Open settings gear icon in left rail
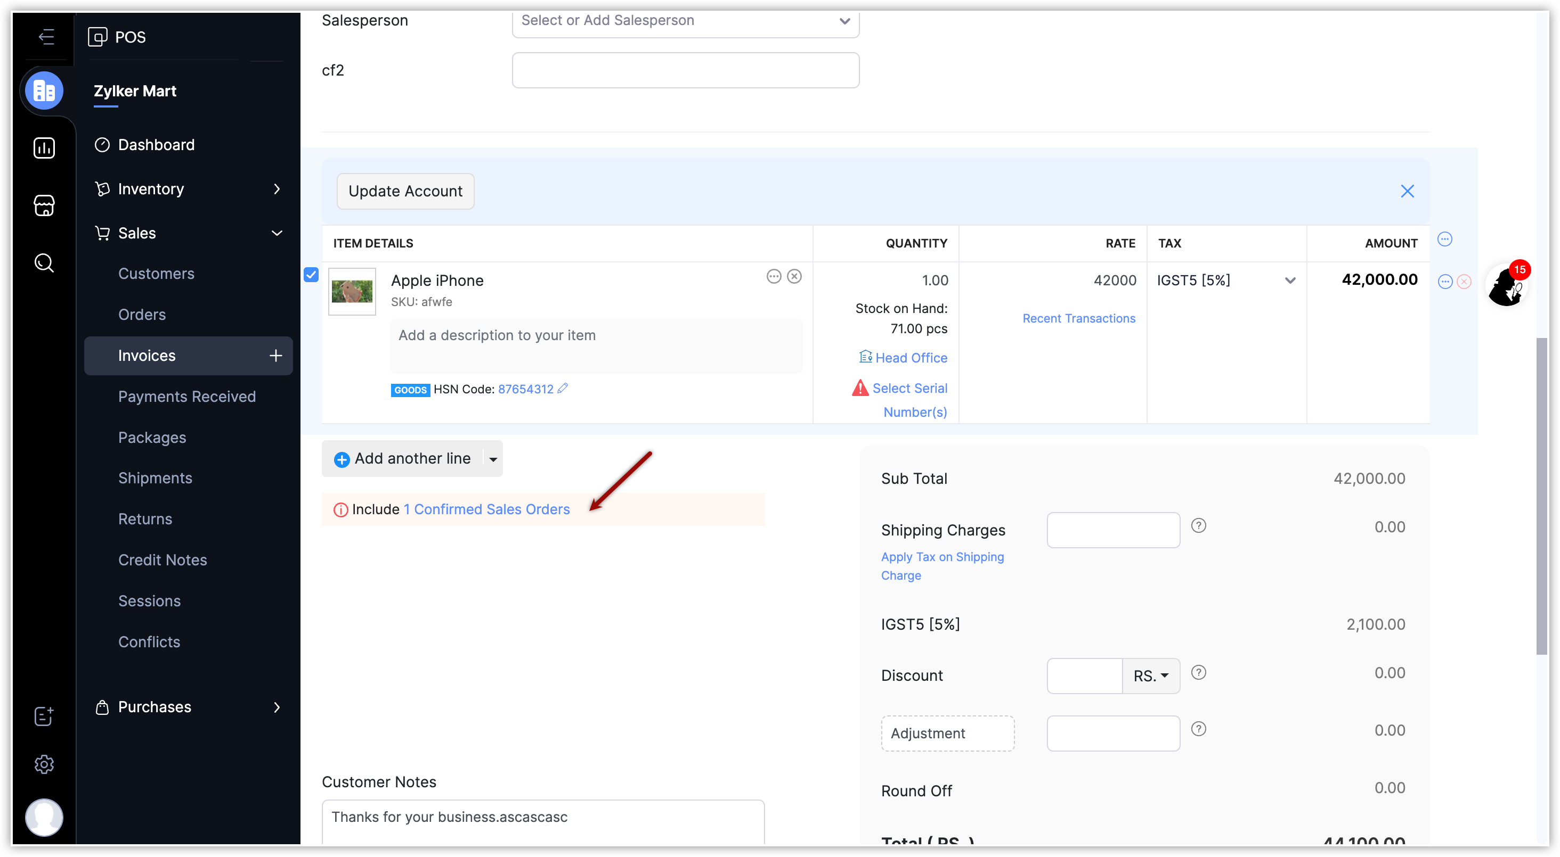This screenshot has width=1560, height=857. pos(44,764)
